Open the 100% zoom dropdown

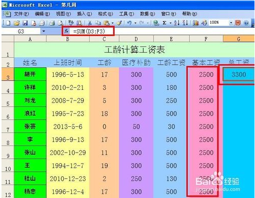(x=231, y=23)
